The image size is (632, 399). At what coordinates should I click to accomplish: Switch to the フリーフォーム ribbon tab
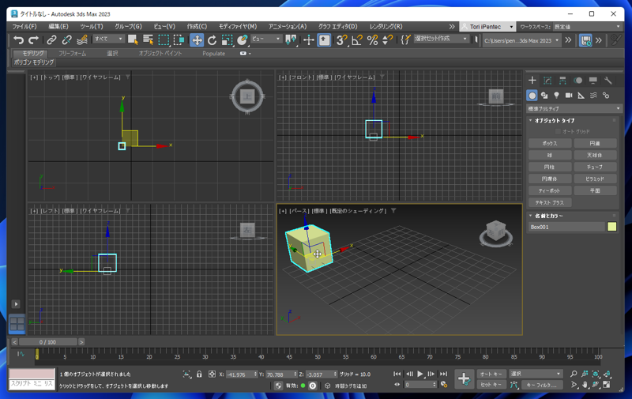(72, 53)
